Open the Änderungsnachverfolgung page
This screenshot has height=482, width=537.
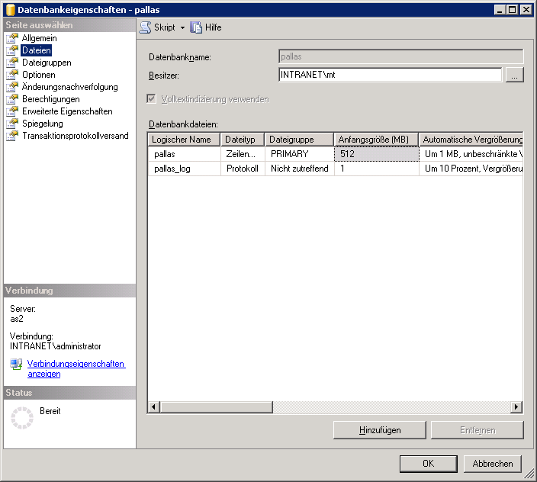pyautogui.click(x=70, y=87)
